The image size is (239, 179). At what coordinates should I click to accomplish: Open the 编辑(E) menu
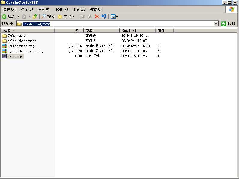27,9
